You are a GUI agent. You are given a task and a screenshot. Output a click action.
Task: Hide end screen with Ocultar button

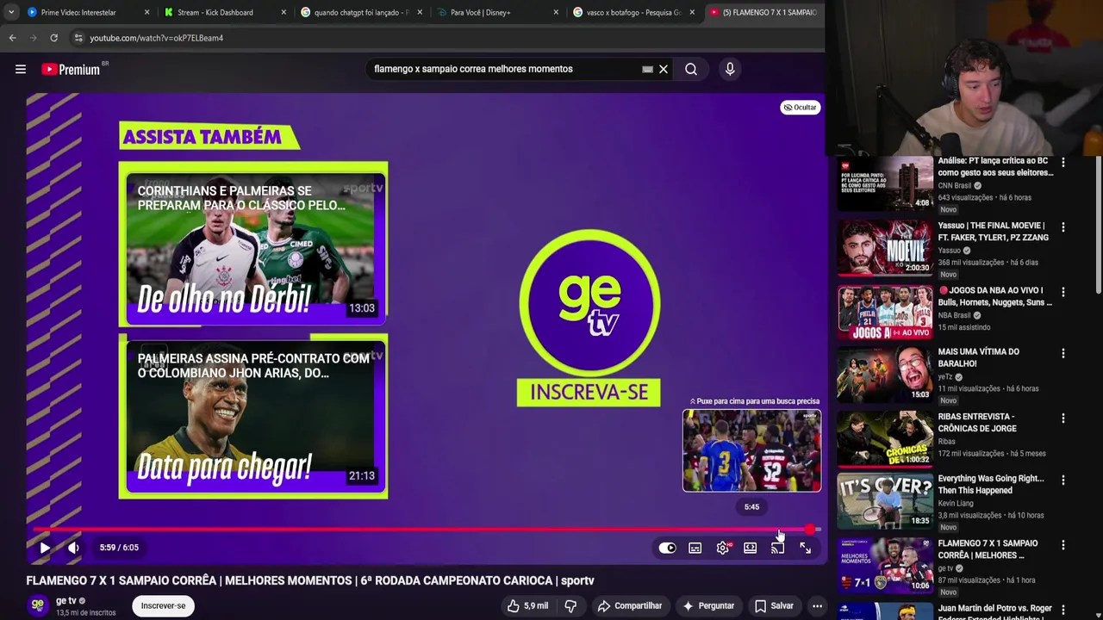[800, 108]
